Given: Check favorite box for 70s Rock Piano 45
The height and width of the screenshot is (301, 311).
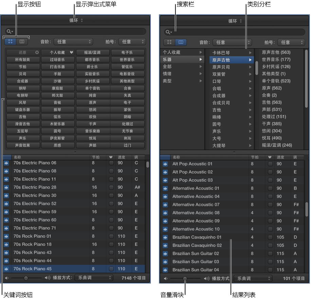Looking at the screenshot, I should pos(111,269).
